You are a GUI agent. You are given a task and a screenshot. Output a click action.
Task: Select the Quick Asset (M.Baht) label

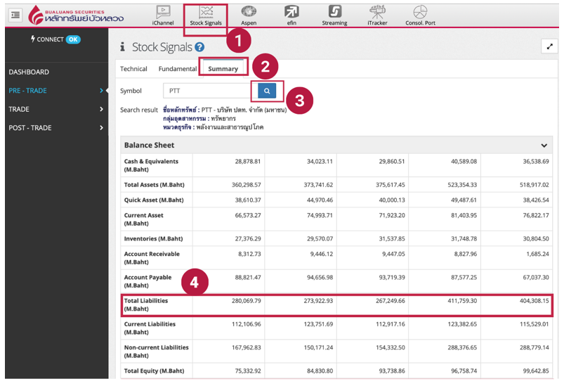tap(154, 200)
